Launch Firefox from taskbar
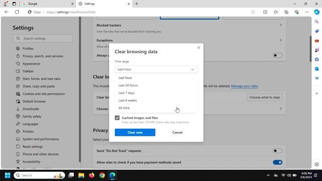 click(x=92, y=175)
